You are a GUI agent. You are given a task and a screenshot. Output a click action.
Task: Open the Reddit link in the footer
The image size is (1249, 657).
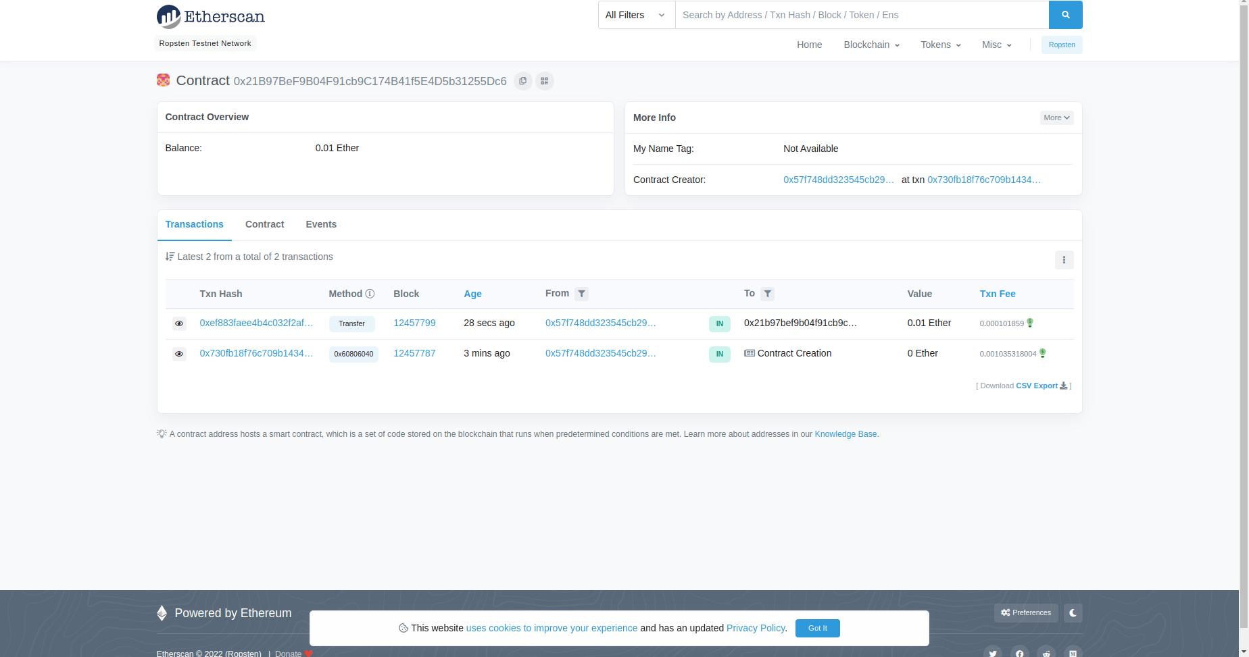[x=1046, y=654]
